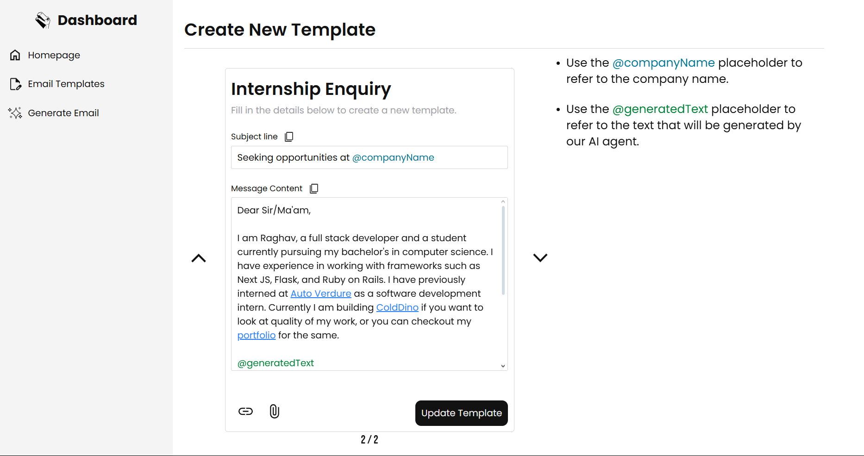Open the Auto Verdure link

(x=321, y=294)
